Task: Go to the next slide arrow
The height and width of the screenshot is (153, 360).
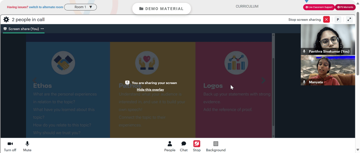Action: click(x=264, y=80)
